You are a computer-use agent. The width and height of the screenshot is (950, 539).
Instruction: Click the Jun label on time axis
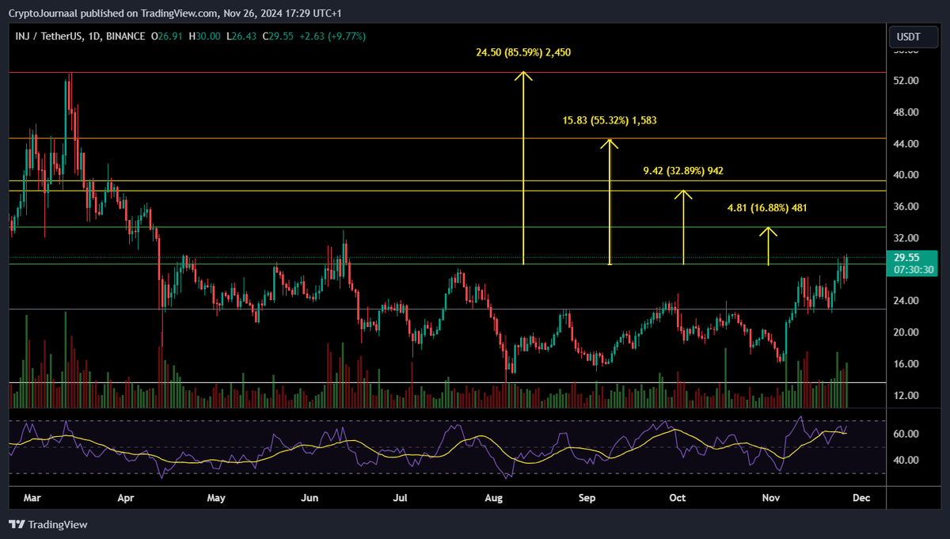coord(310,499)
